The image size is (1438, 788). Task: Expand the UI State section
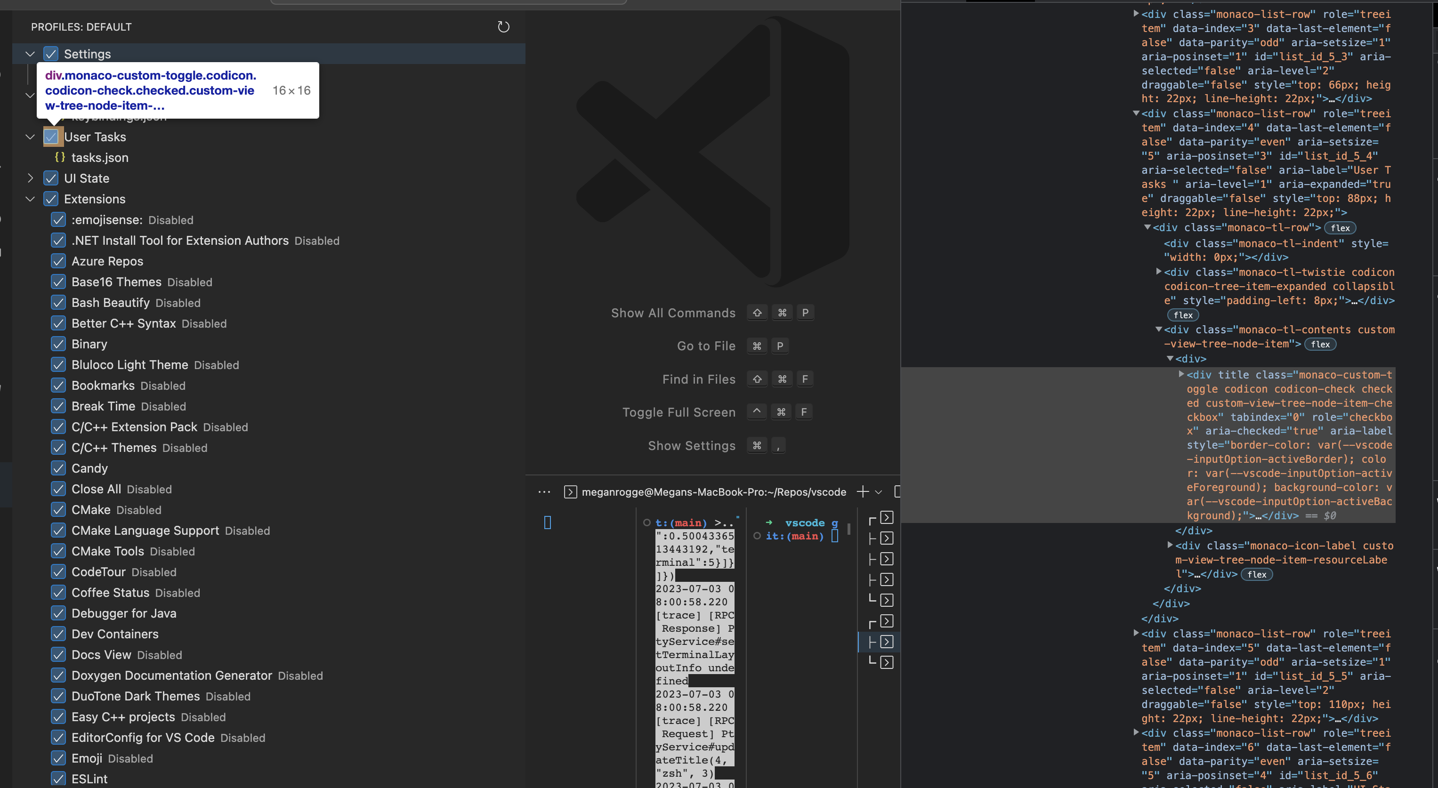30,178
